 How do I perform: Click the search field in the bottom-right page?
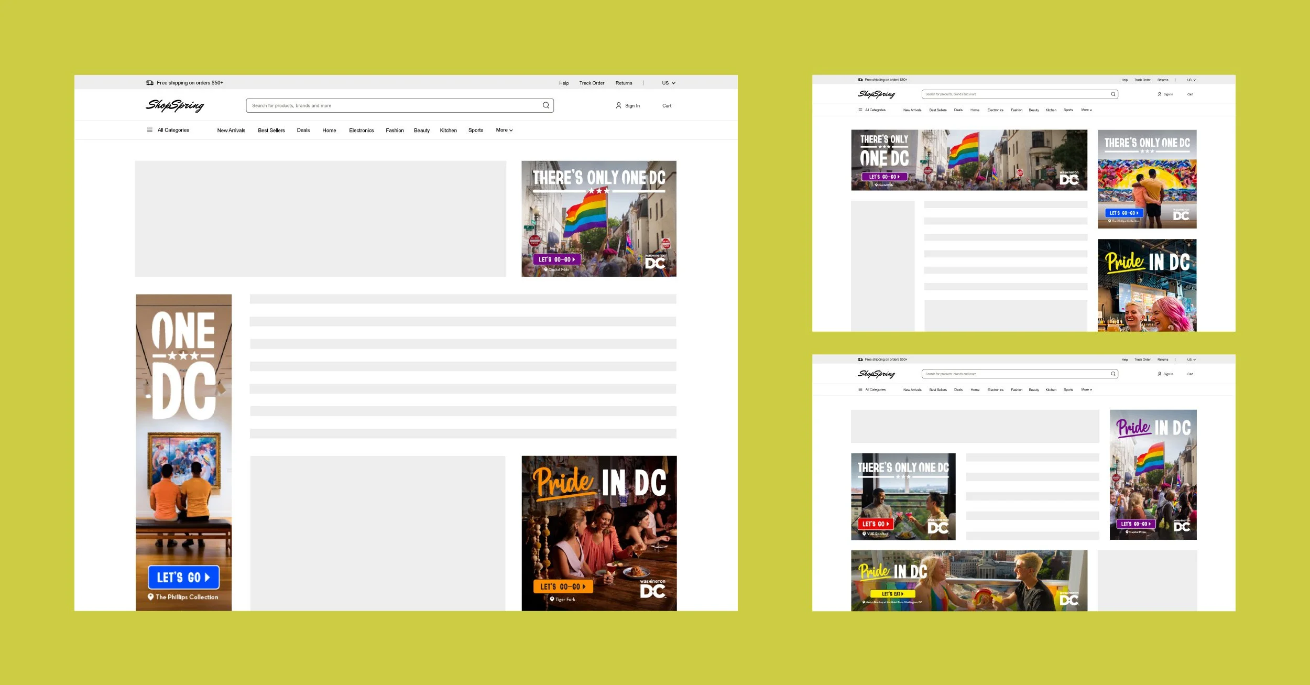point(1020,374)
